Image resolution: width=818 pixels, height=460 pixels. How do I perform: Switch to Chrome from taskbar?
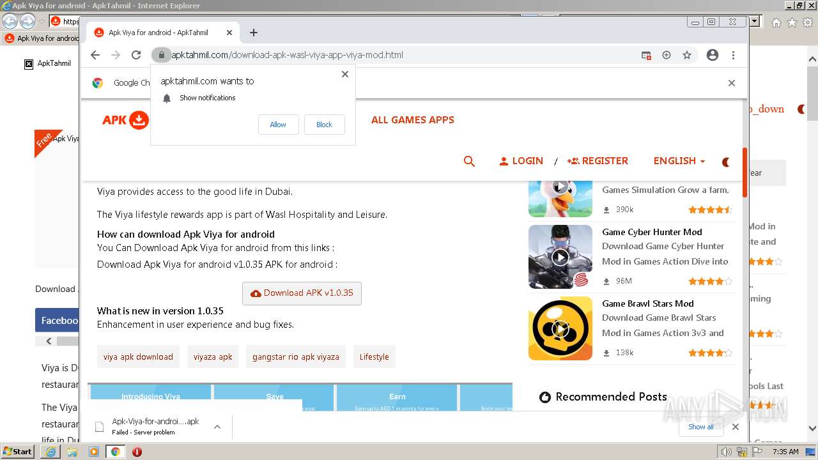(116, 452)
